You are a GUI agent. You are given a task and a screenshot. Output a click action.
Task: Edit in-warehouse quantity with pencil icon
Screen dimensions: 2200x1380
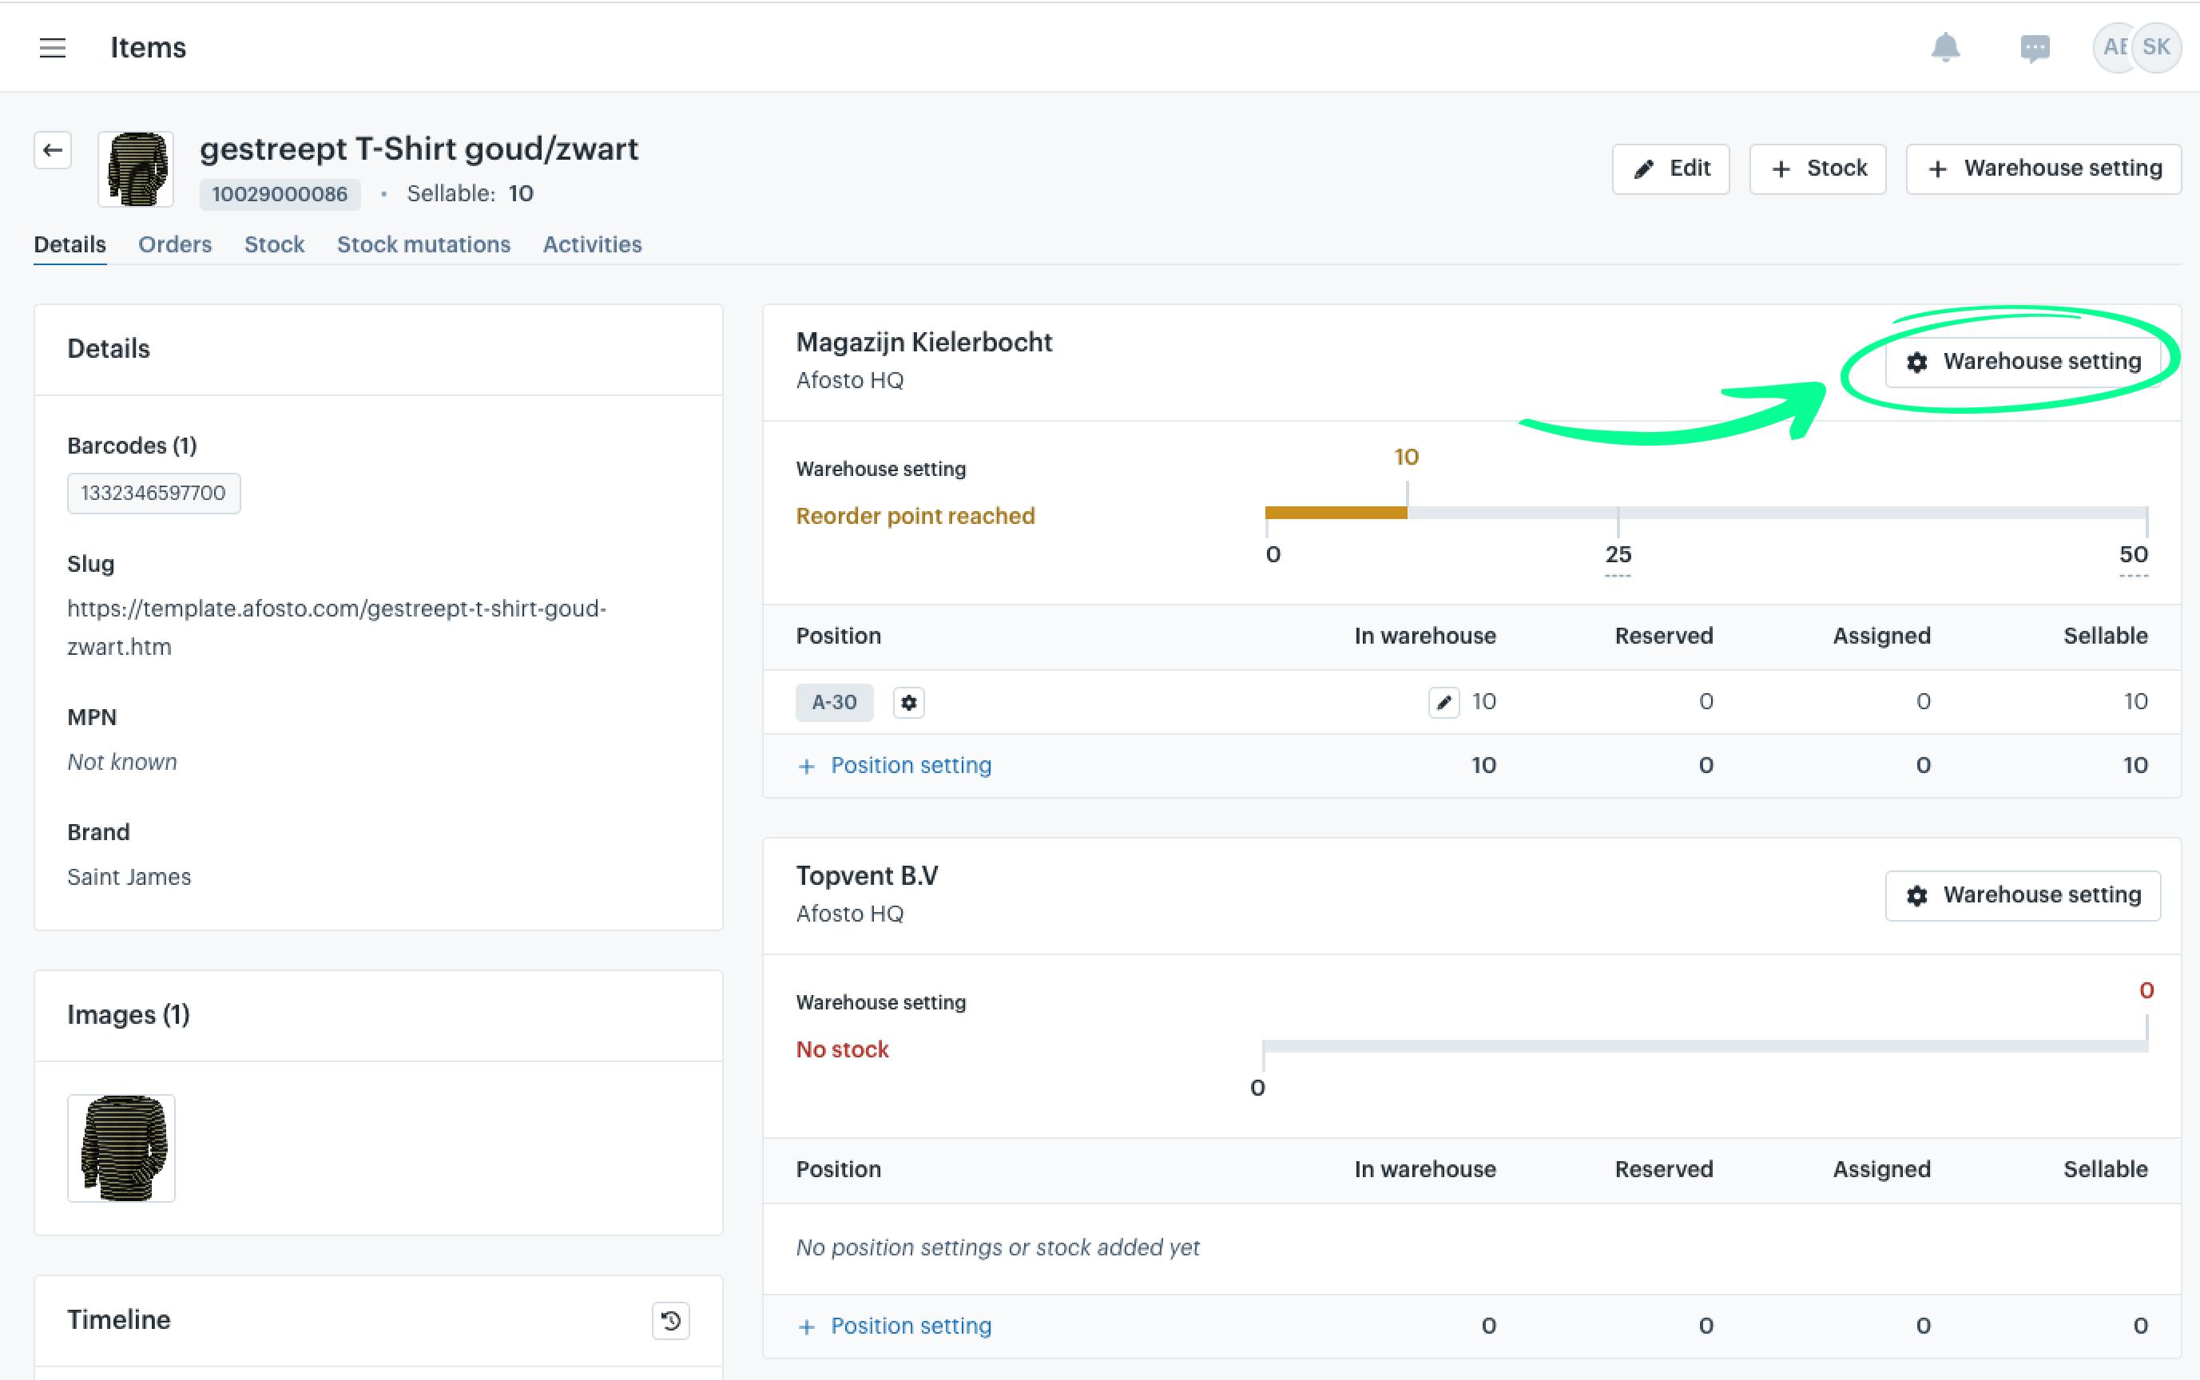tap(1444, 702)
